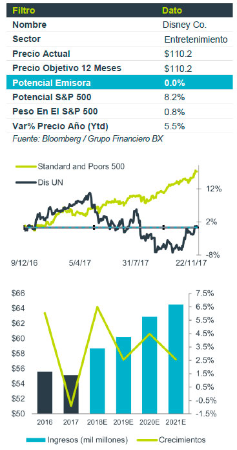Click the Filtro column header
Viewport: 237px width, 450px height.
(x=24, y=10)
